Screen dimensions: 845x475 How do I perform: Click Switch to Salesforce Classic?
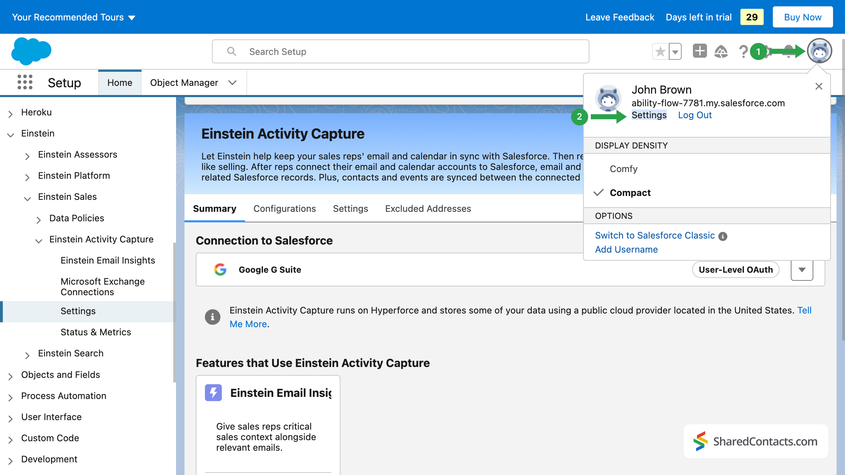coord(655,235)
